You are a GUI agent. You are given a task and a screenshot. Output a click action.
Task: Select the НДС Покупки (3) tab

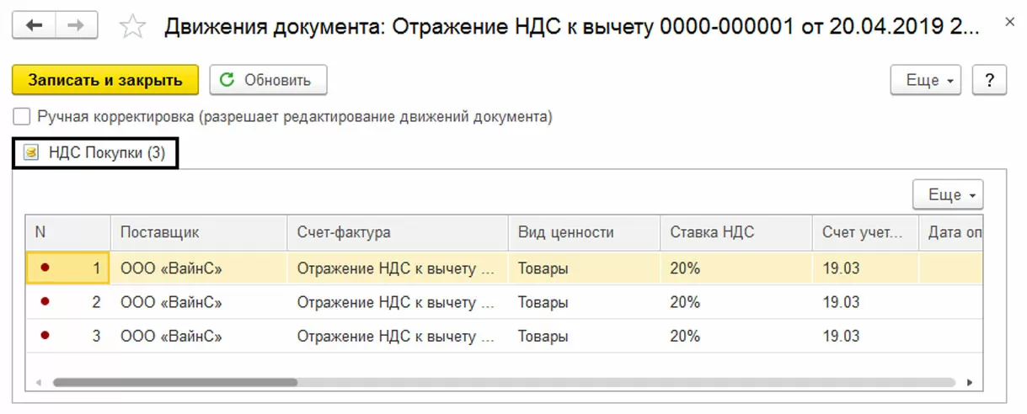coord(95,153)
